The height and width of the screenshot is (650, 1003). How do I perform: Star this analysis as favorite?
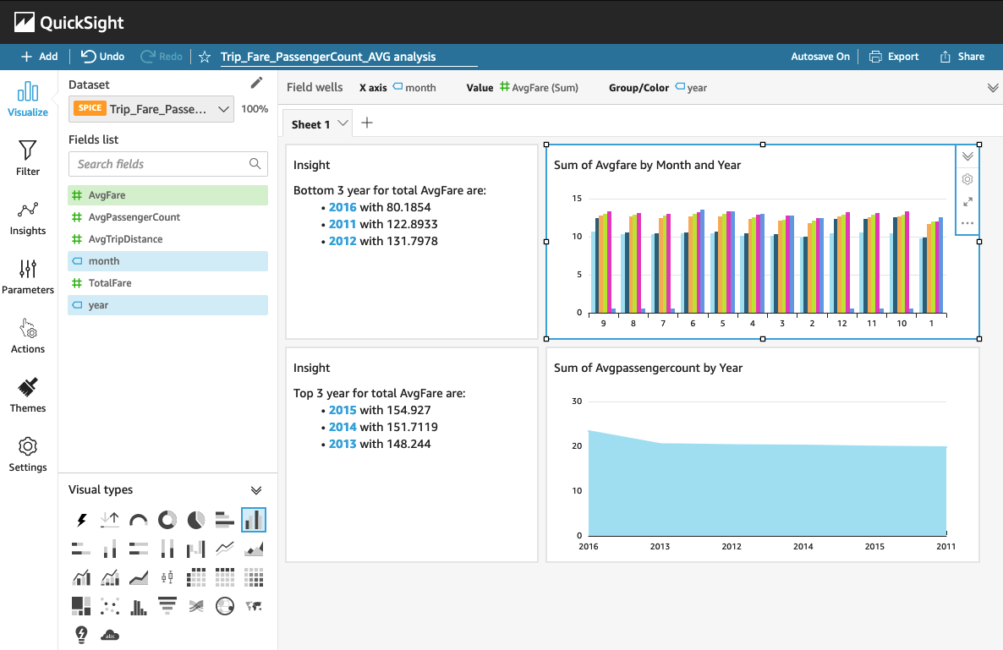204,57
